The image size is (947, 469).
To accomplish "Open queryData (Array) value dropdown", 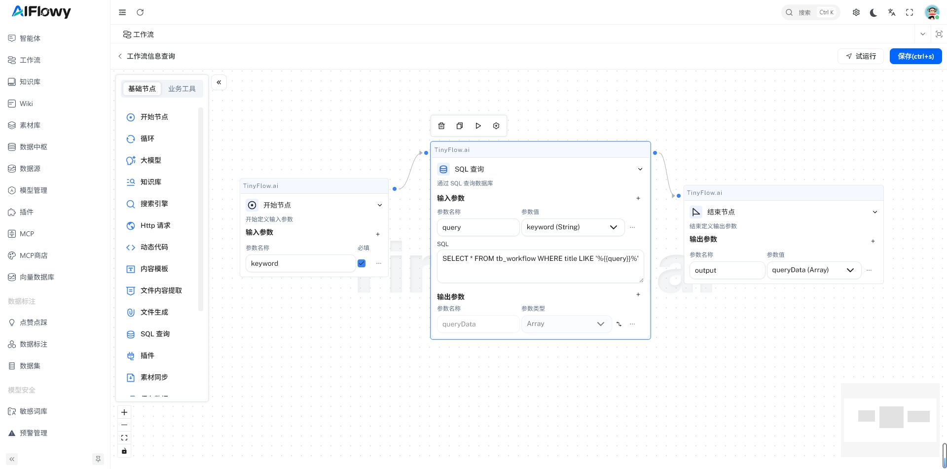I will tap(814, 270).
